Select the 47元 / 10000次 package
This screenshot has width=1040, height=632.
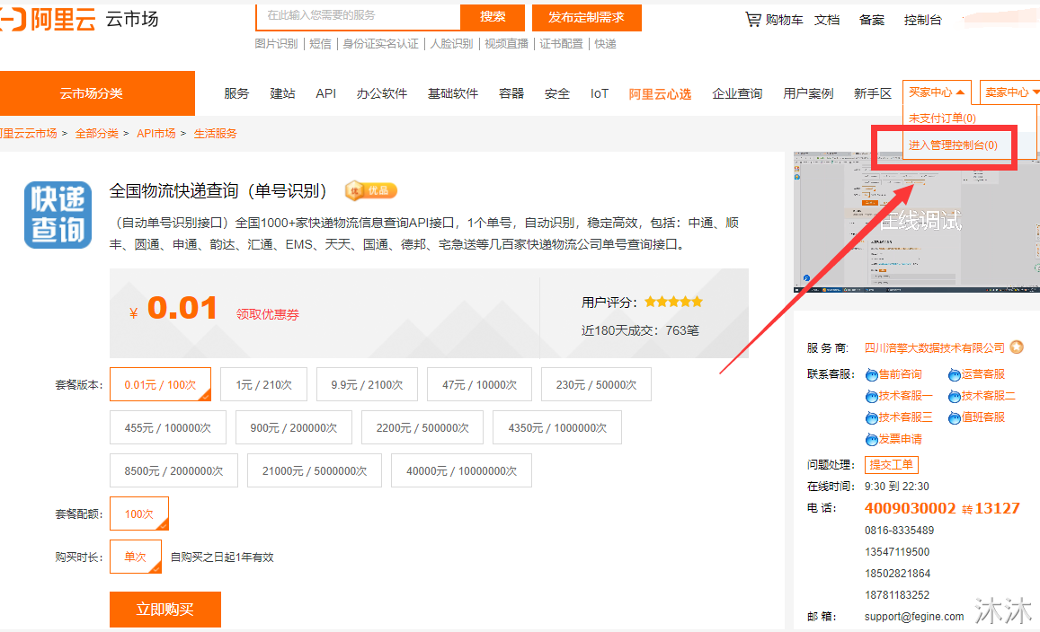point(479,384)
